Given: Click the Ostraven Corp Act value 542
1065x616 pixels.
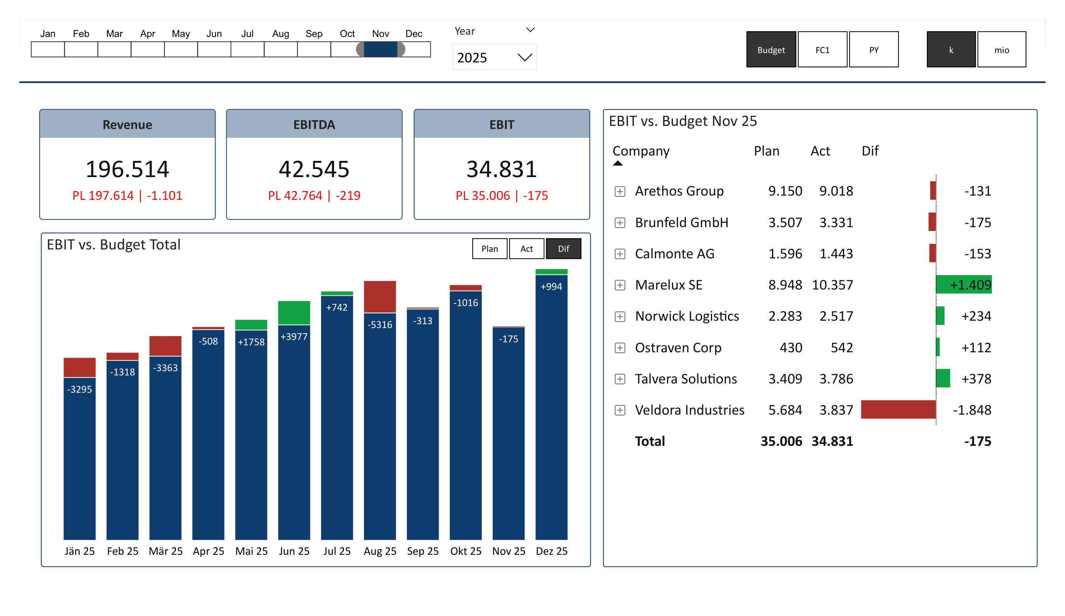Looking at the screenshot, I should pos(842,348).
